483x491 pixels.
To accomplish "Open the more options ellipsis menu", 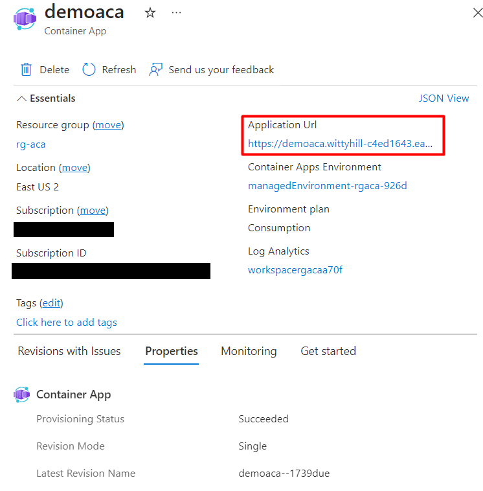I will (176, 12).
